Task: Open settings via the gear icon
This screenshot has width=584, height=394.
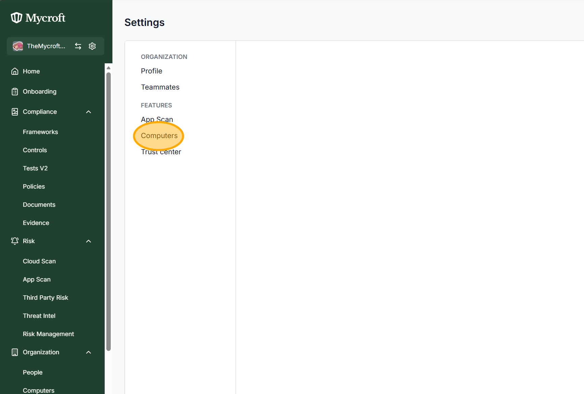Action: point(92,46)
